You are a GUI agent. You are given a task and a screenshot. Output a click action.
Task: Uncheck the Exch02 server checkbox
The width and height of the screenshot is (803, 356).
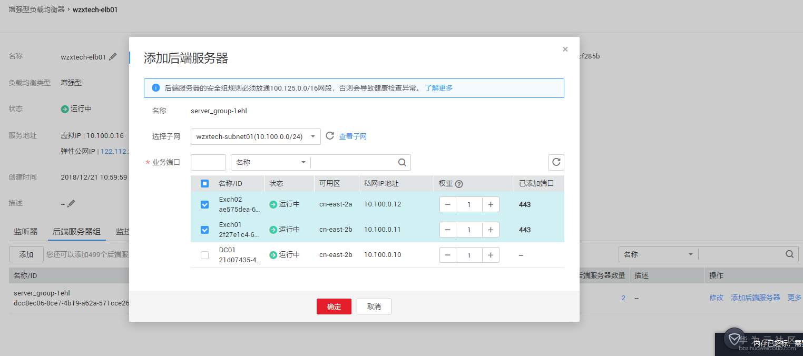[204, 204]
